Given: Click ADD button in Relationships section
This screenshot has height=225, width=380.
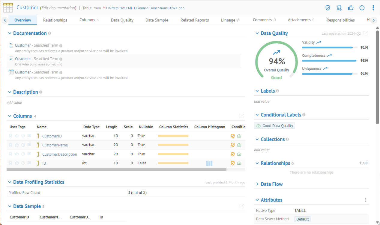Looking at the screenshot, I should pos(364,163).
